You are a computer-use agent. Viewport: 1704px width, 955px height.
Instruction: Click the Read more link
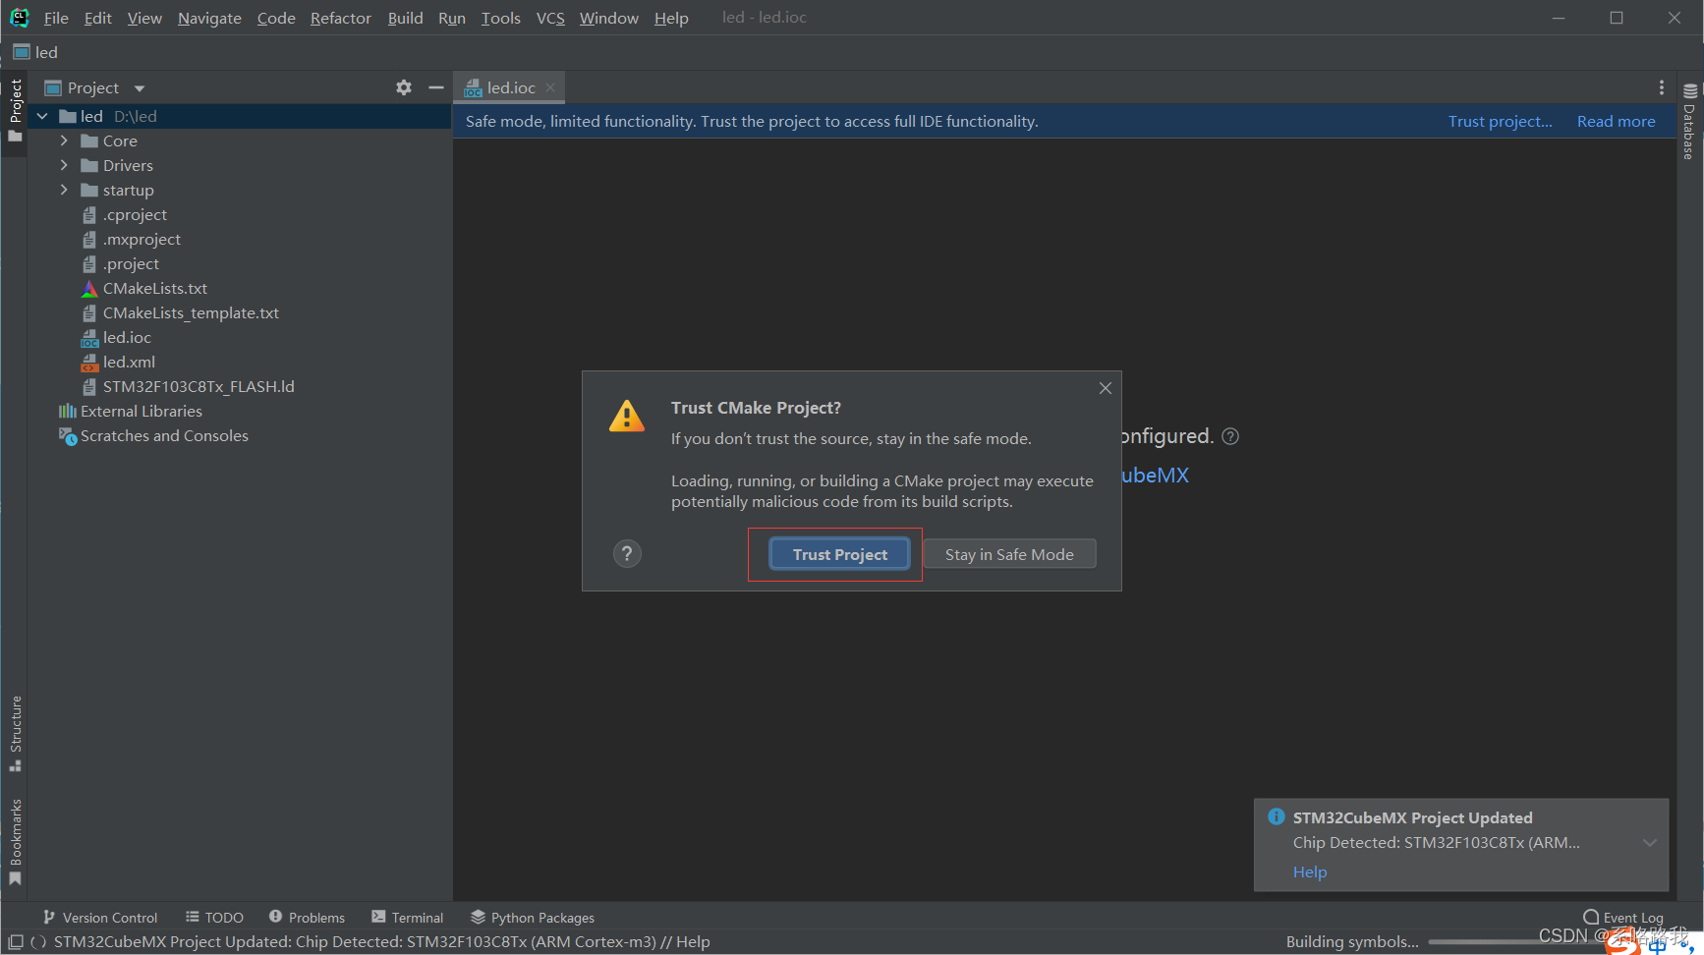pos(1616,122)
